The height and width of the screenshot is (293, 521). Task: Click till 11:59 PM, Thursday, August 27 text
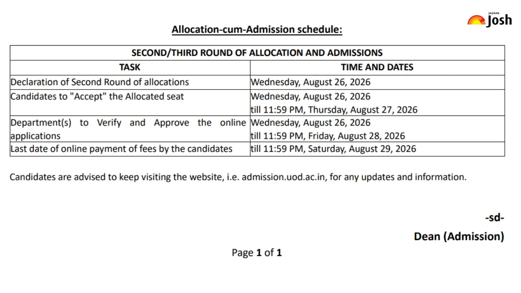[334, 110]
